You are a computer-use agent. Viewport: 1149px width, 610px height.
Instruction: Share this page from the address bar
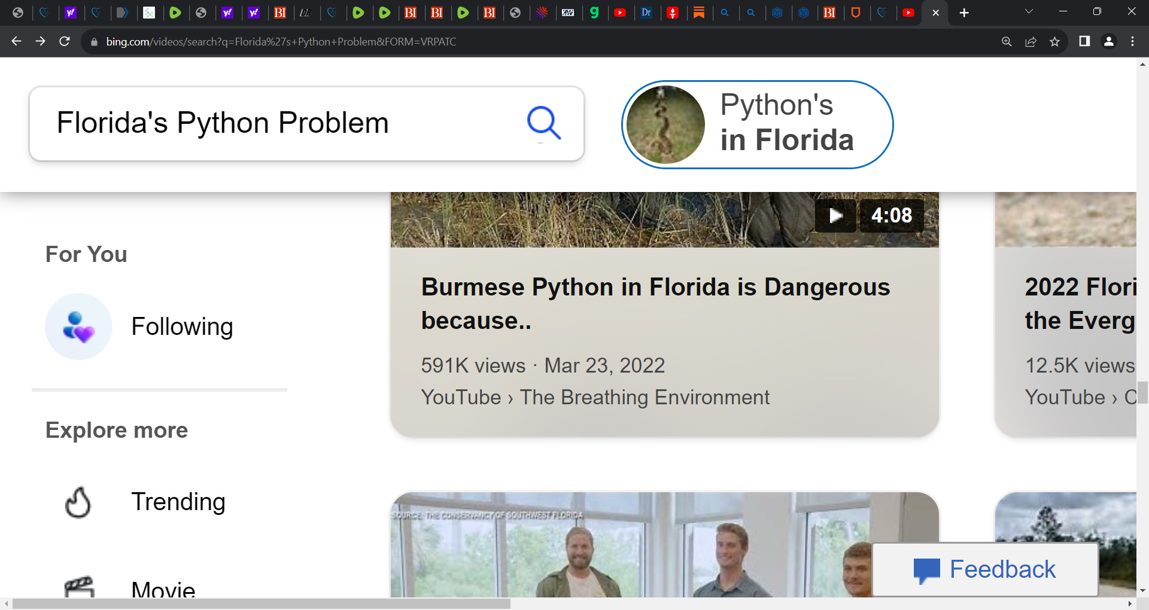pyautogui.click(x=1031, y=41)
